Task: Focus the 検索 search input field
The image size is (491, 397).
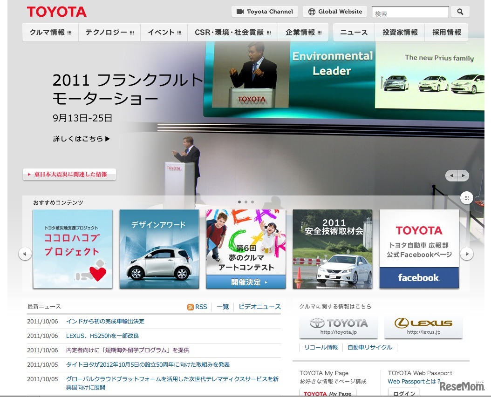Action: pyautogui.click(x=410, y=12)
